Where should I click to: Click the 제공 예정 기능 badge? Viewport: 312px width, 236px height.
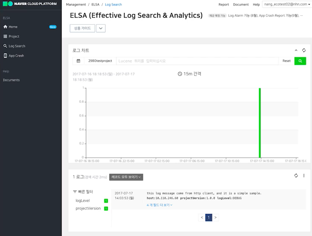tap(217, 16)
